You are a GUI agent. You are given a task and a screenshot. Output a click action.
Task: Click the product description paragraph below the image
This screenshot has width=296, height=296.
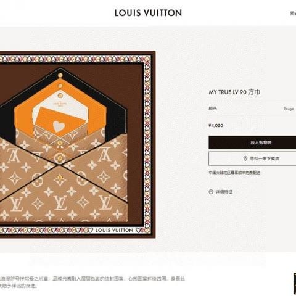92,282
